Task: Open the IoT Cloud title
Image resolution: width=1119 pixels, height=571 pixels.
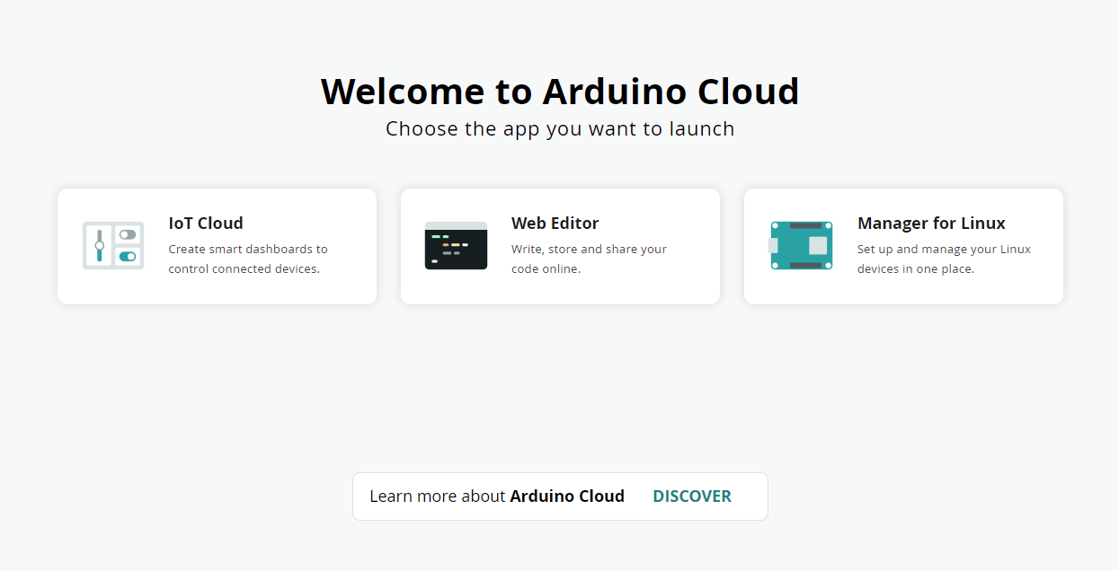Action: click(x=206, y=223)
